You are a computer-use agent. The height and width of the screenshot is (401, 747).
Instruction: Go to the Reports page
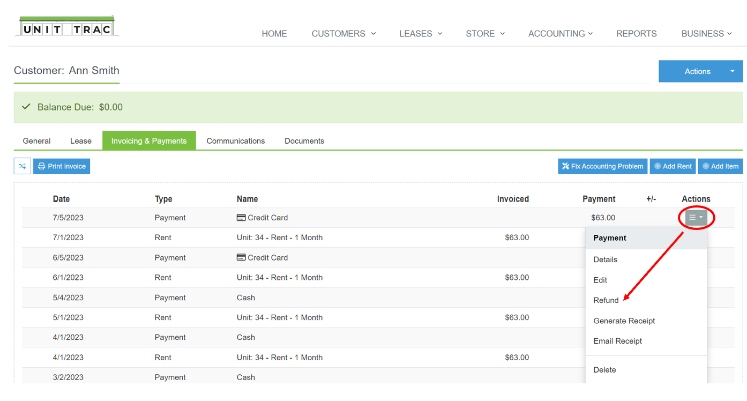click(636, 34)
